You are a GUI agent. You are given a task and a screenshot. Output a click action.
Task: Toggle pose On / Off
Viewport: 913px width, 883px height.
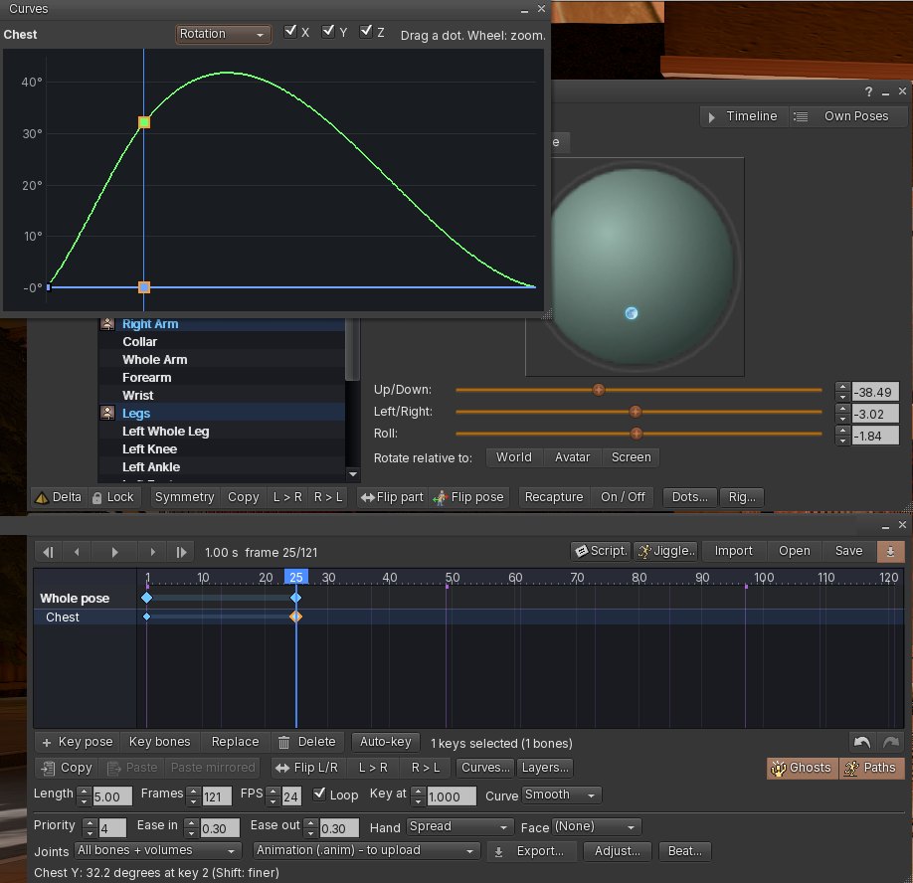point(623,497)
